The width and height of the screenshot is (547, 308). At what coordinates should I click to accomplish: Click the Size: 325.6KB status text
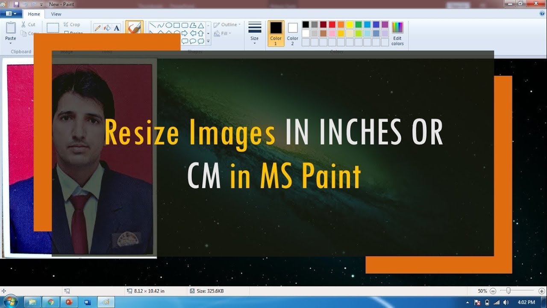[210, 291]
